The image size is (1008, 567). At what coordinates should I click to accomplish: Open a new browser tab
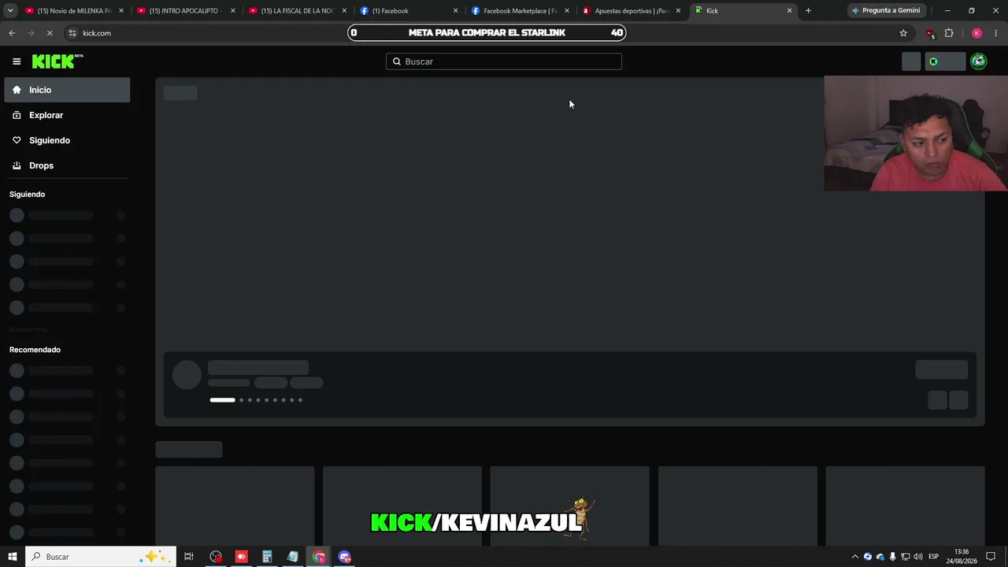(x=808, y=11)
